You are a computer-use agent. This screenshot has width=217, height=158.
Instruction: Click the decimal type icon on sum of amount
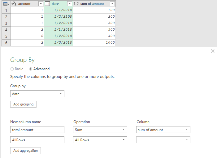point(76,4)
